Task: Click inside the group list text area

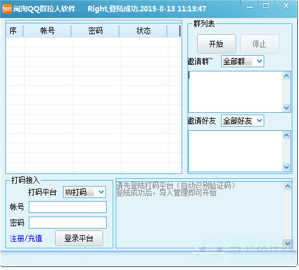Action: (235, 92)
